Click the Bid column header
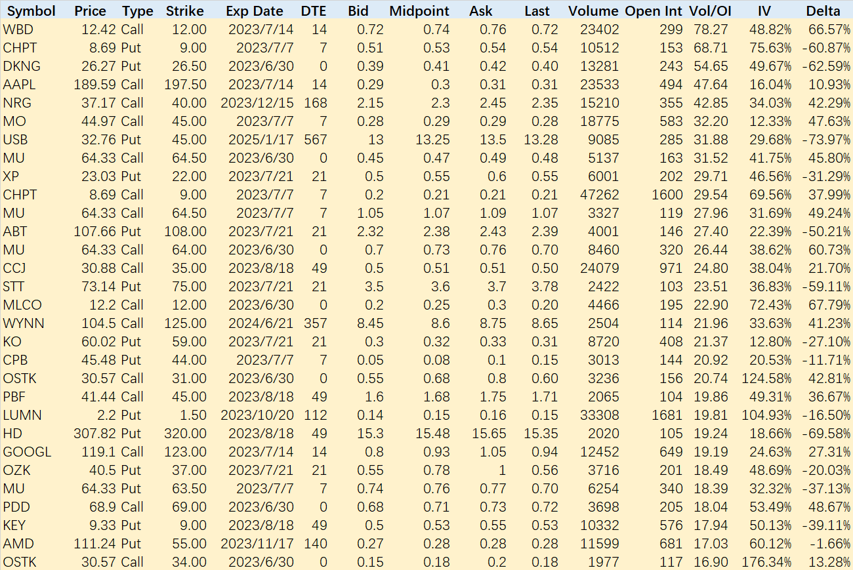 coord(358,11)
